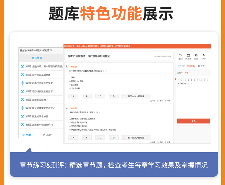Open 第2章 证券投资基金概述 chapter text

[38, 75]
